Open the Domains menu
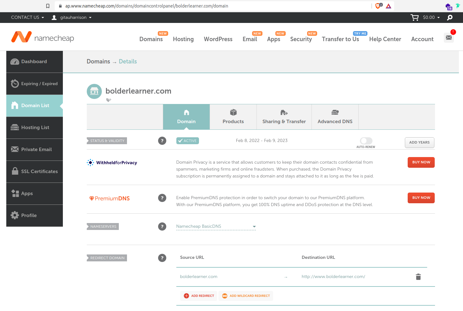This screenshot has width=463, height=311. [151, 39]
